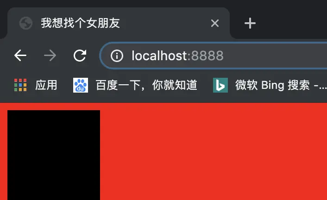
Task: Open the 微软 Bing 搜索 bookmark
Action: 281,85
